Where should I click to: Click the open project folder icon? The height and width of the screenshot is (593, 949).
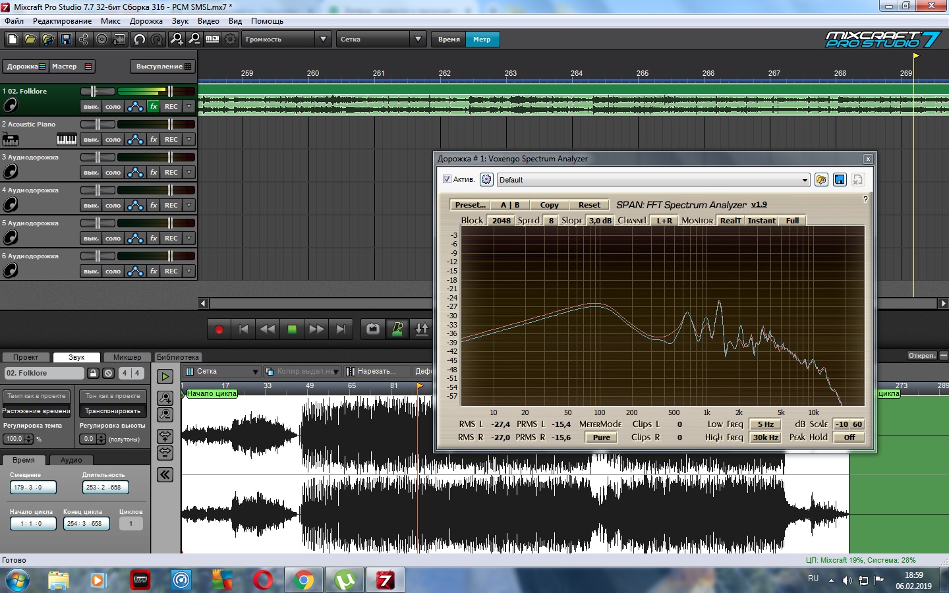pyautogui.click(x=30, y=40)
